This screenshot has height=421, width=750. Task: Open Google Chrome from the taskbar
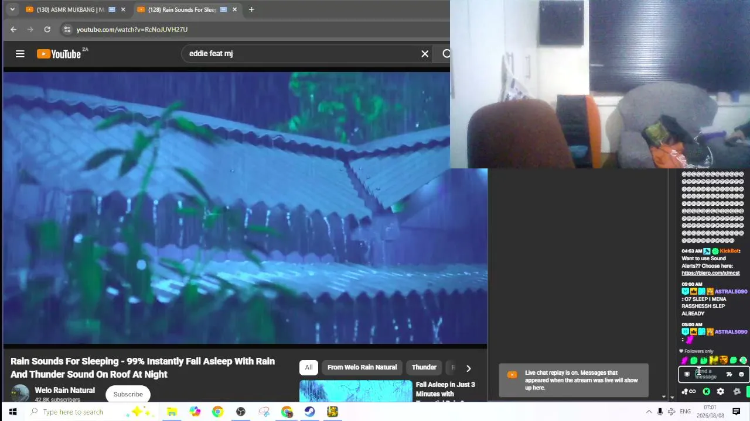[217, 412]
